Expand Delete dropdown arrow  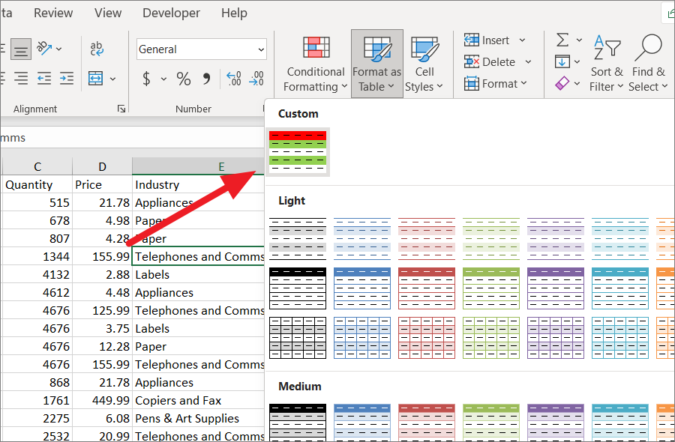528,62
